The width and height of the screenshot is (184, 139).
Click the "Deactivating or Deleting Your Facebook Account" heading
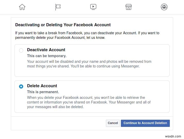click(63, 25)
